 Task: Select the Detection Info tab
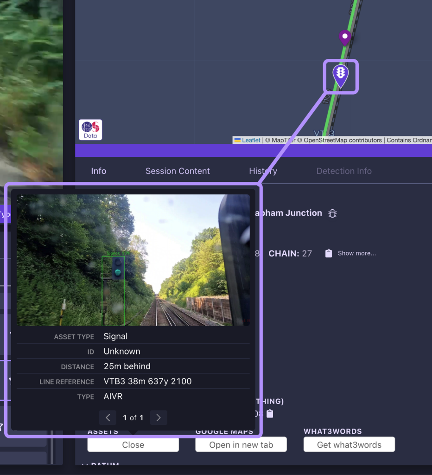point(344,171)
